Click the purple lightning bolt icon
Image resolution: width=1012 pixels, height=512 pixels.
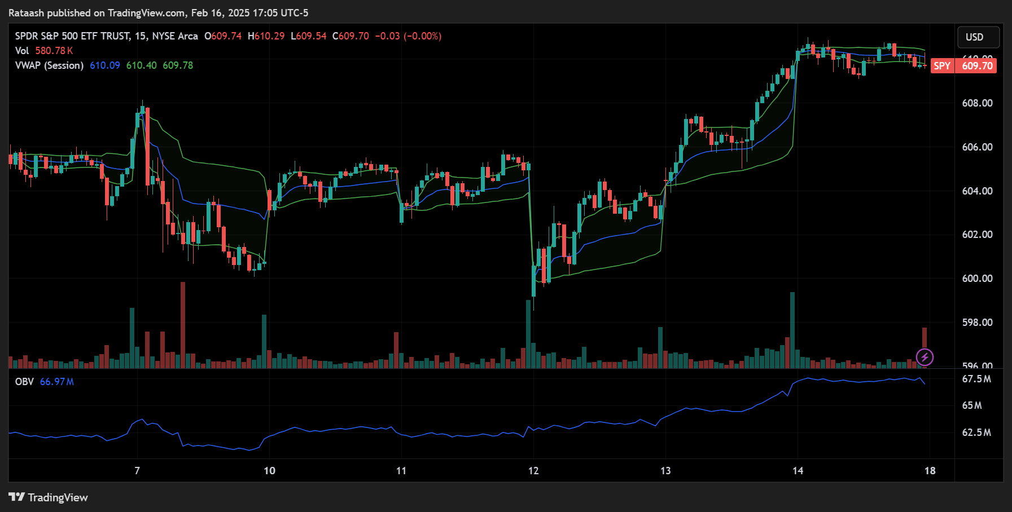point(925,357)
